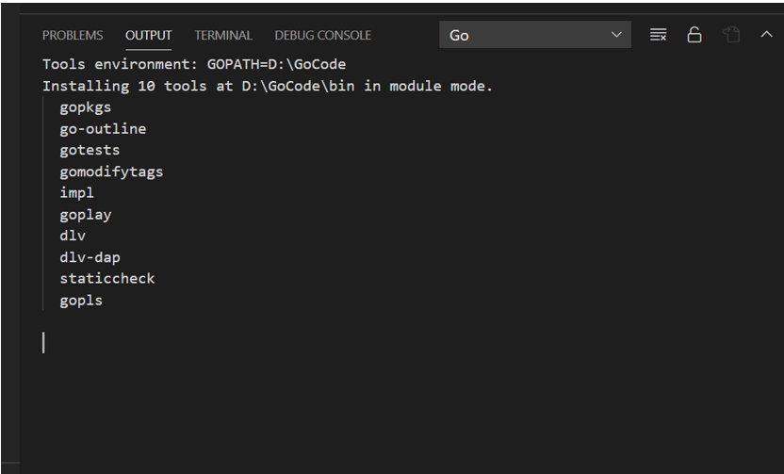Maximize the panel with the chevron-up icon
Screen dimensions: 784x474
[x=766, y=36]
